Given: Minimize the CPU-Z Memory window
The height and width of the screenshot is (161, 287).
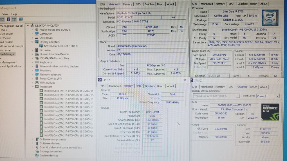Looking at the screenshot, I should 163,80.
